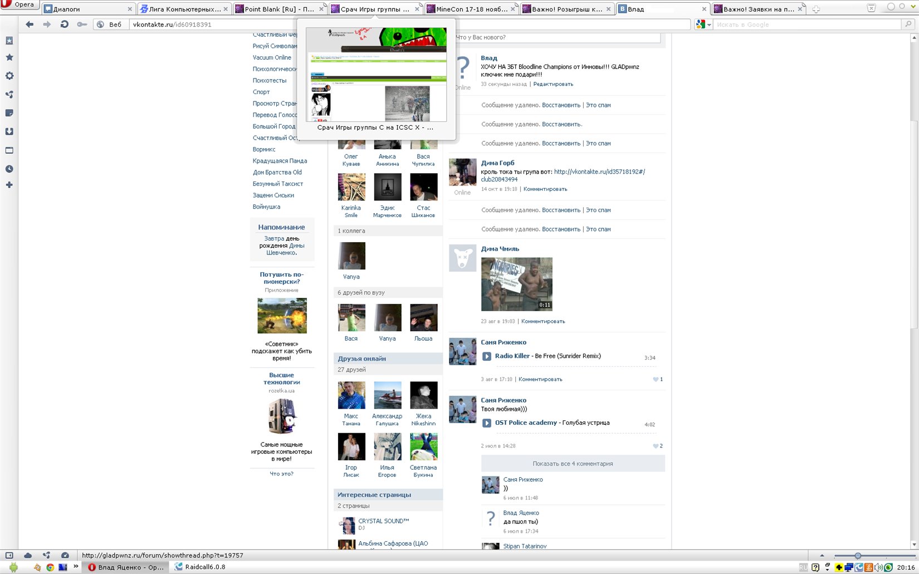The width and height of the screenshot is (919, 574).
Task: Switch to the Лига Компьютерных tab
Action: (x=184, y=9)
